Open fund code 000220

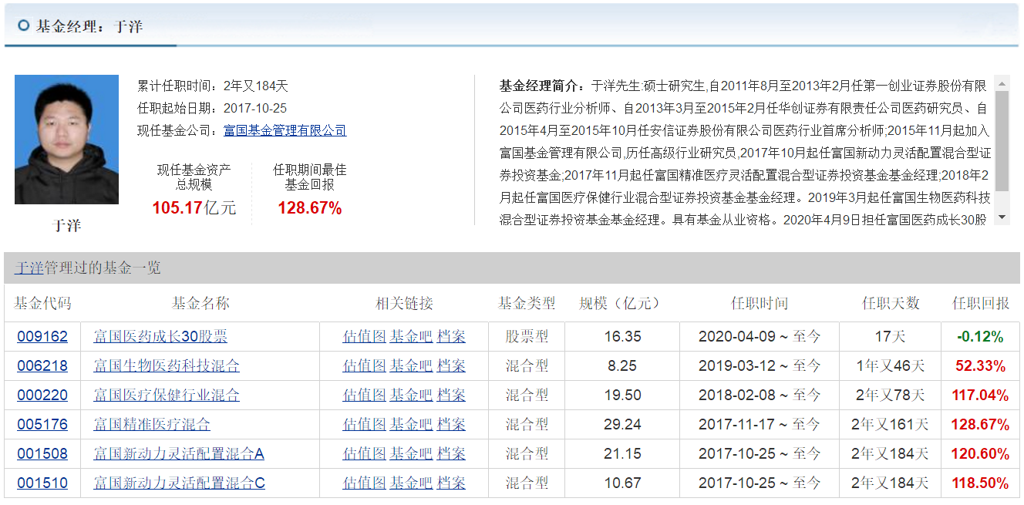tap(42, 396)
